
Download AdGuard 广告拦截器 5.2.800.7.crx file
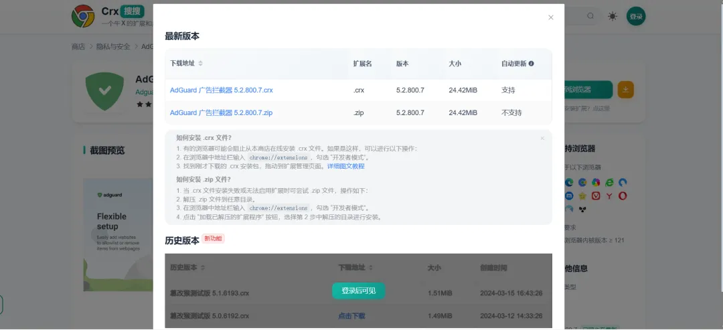(x=222, y=90)
